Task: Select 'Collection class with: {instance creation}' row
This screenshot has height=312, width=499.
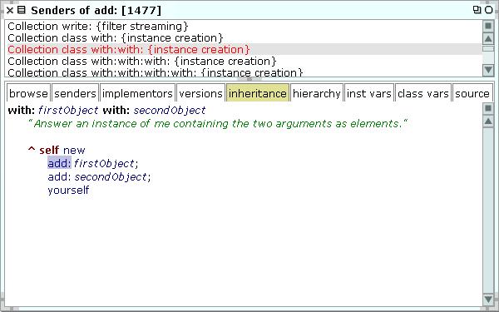Action: [244, 38]
